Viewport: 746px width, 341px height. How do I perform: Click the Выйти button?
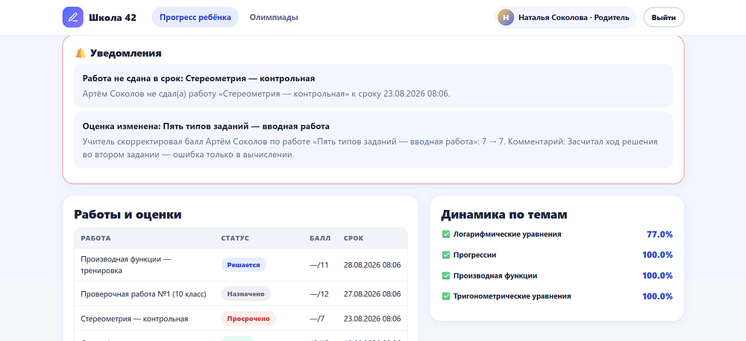click(664, 18)
